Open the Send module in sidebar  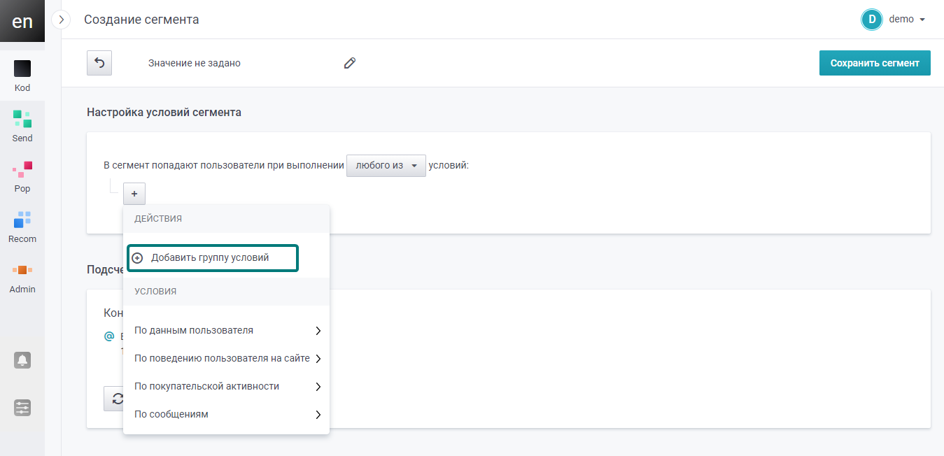point(22,127)
